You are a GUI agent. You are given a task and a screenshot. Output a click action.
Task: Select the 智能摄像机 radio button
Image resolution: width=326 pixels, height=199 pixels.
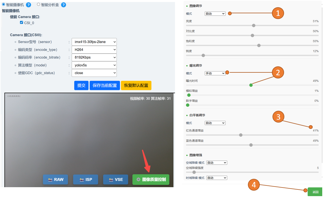coord(3,4)
